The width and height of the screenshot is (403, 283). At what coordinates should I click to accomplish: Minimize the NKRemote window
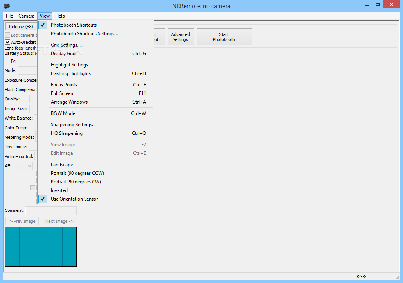(367, 5)
